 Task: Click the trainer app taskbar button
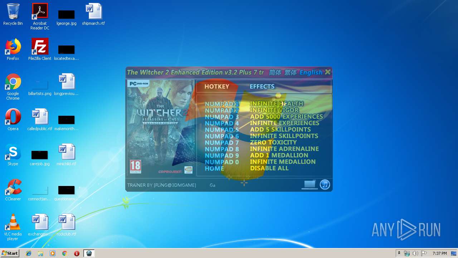tap(89, 253)
